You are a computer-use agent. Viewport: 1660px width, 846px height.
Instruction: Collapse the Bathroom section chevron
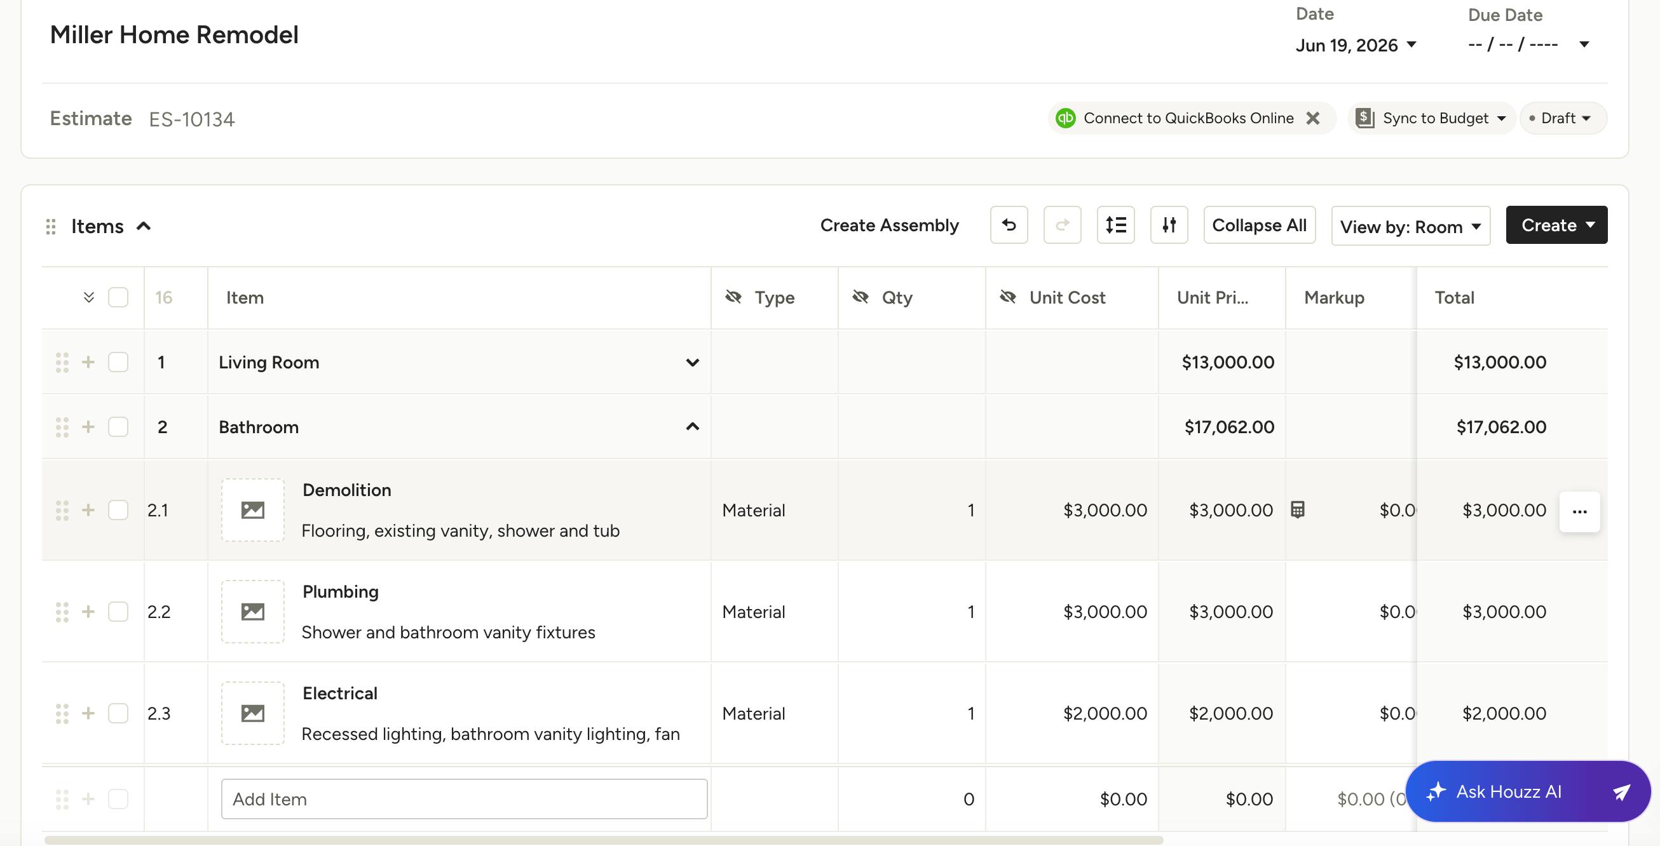click(x=692, y=426)
